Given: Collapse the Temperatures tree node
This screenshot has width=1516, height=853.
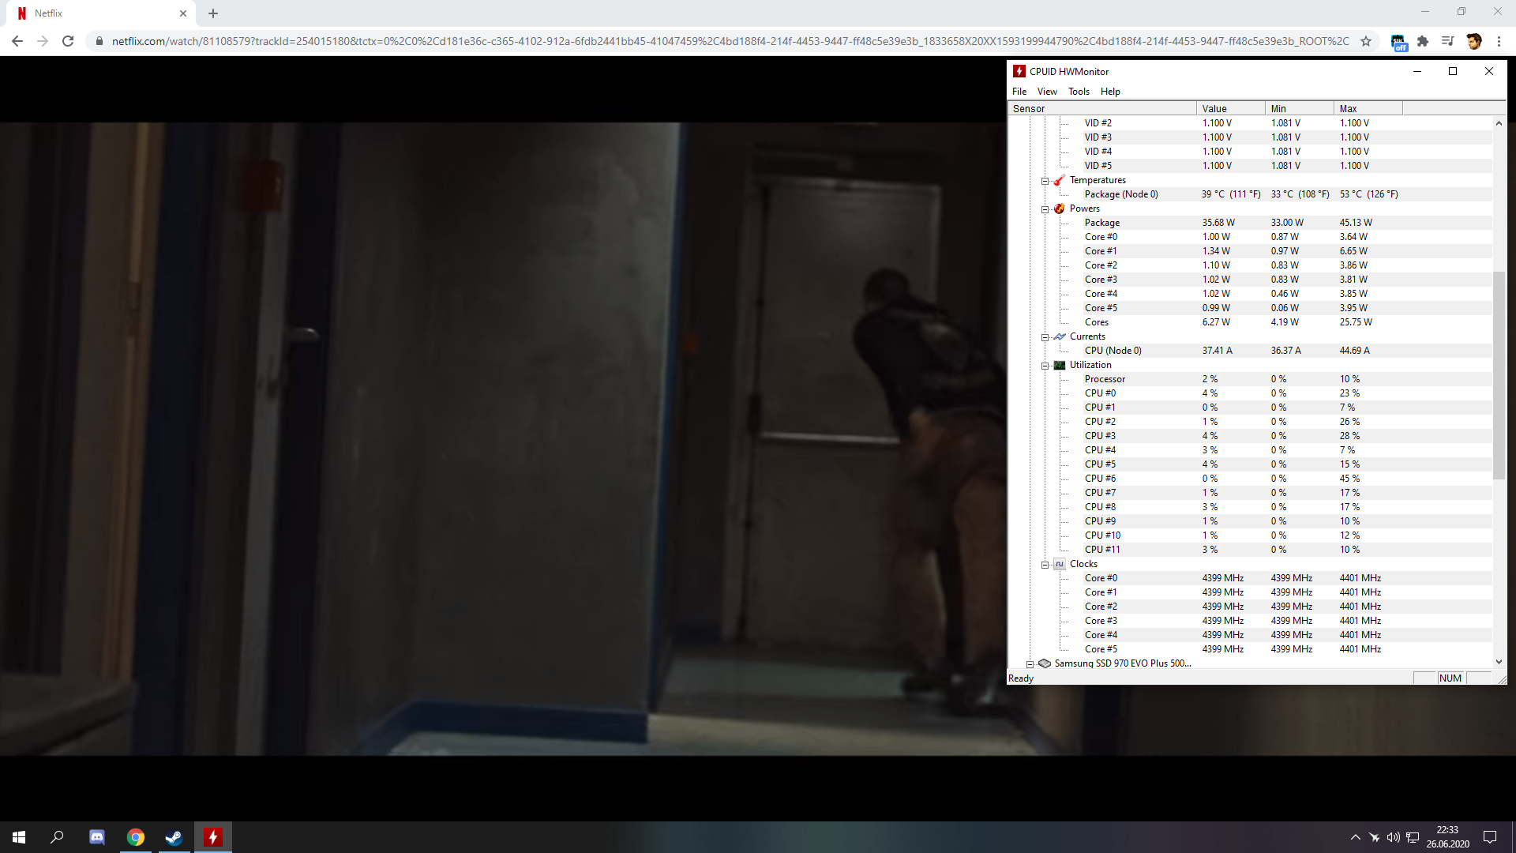Looking at the screenshot, I should click(x=1045, y=181).
